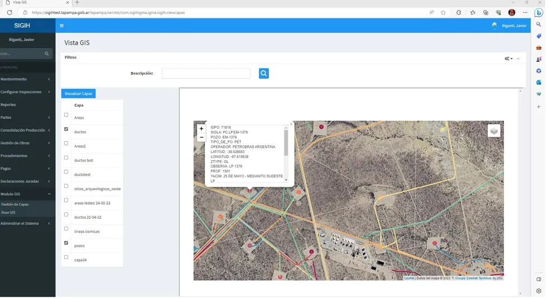Refresh the browser page
The image size is (558, 299).
(9, 12)
